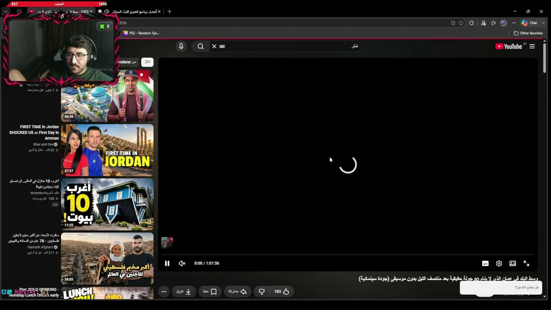Open Copilot Chat in the browser toolbar
Viewport: 551px width, 310px height.
point(529,23)
